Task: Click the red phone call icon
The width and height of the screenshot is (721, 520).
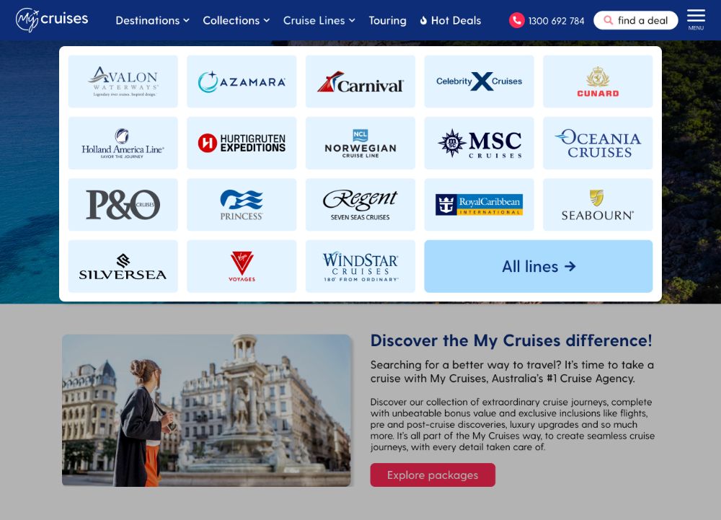Action: (x=516, y=20)
